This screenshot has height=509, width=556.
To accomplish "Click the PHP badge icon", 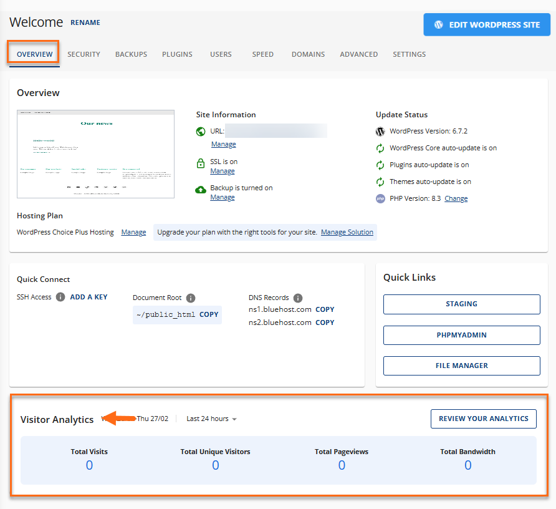I will [380, 199].
